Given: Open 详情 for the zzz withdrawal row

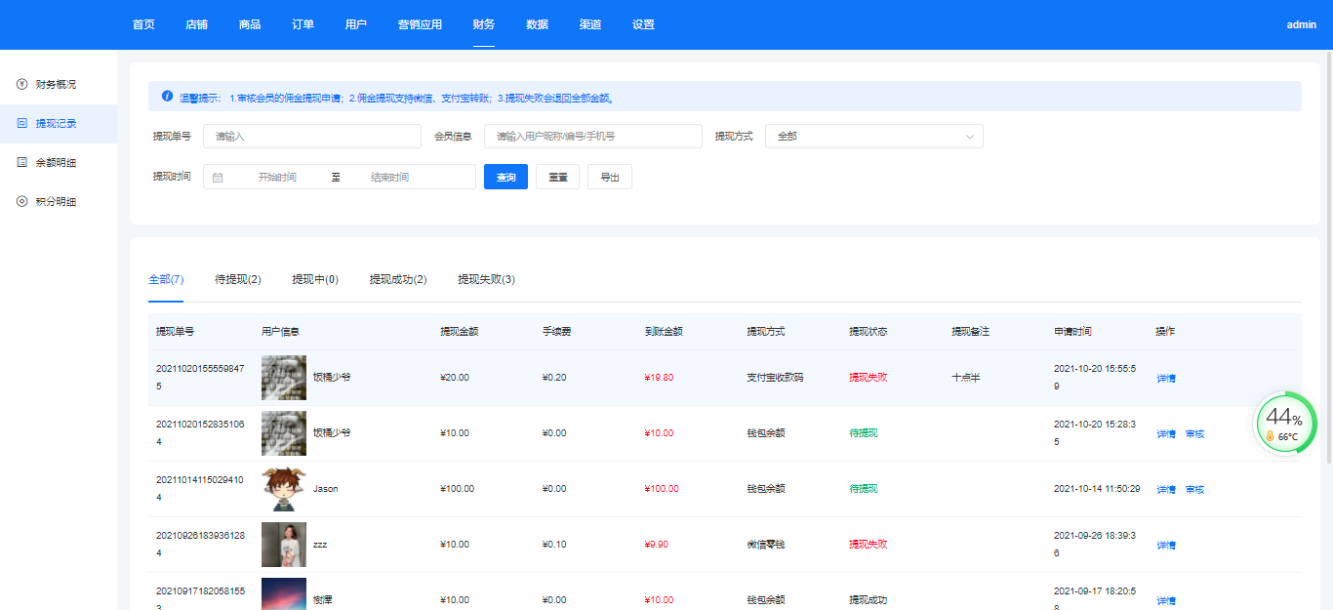Looking at the screenshot, I should click(x=1166, y=545).
